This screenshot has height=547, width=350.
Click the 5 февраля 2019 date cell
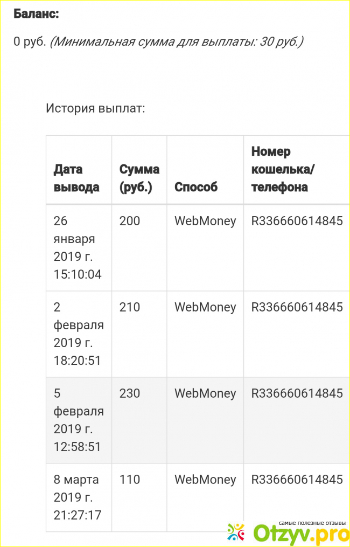click(78, 420)
